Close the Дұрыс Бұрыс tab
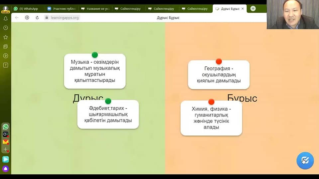Screen dimensions: 319x179 point(243,9)
